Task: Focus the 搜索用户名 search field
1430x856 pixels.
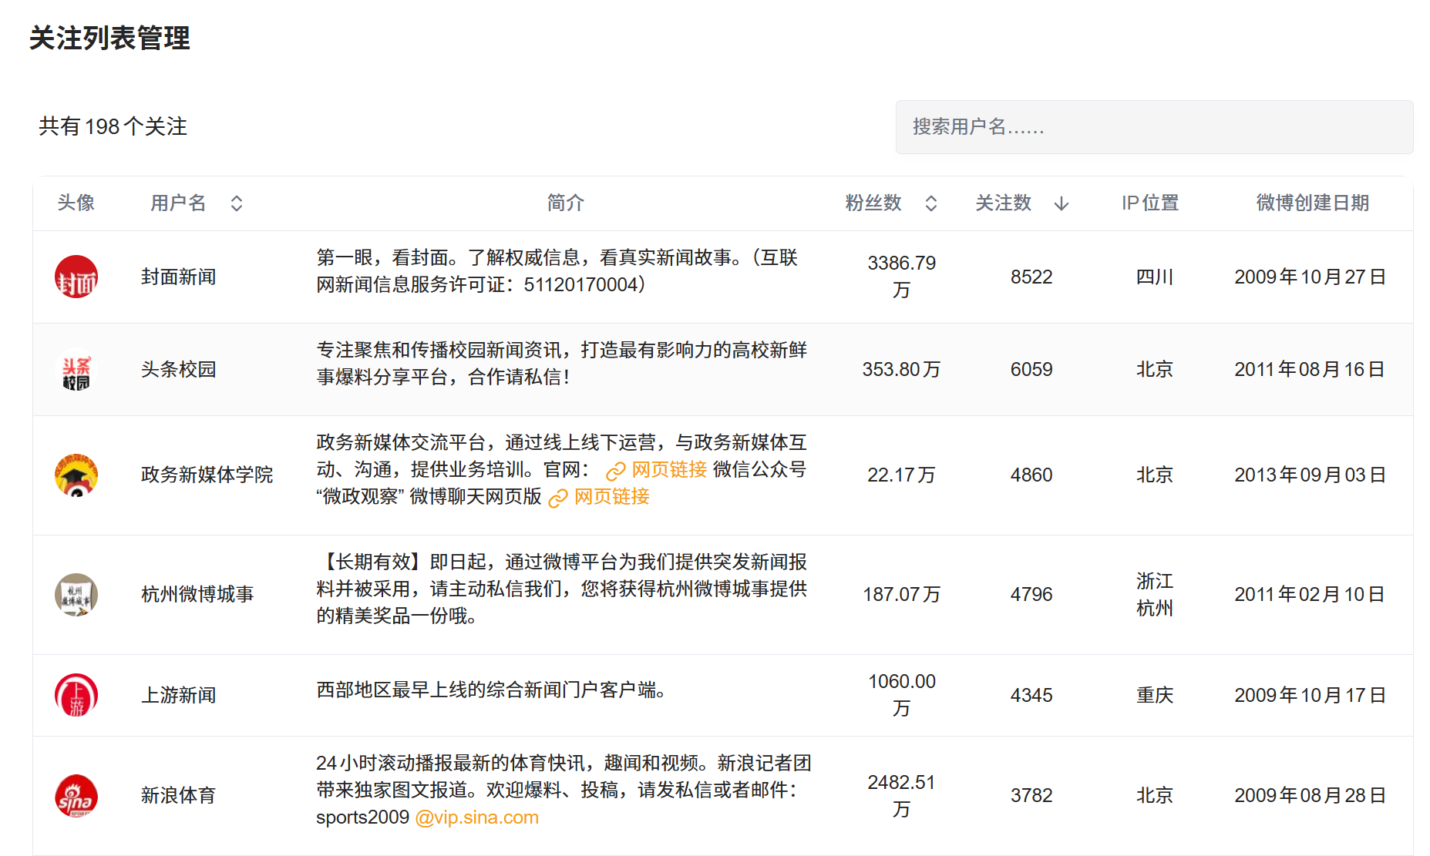Action: pos(1154,127)
